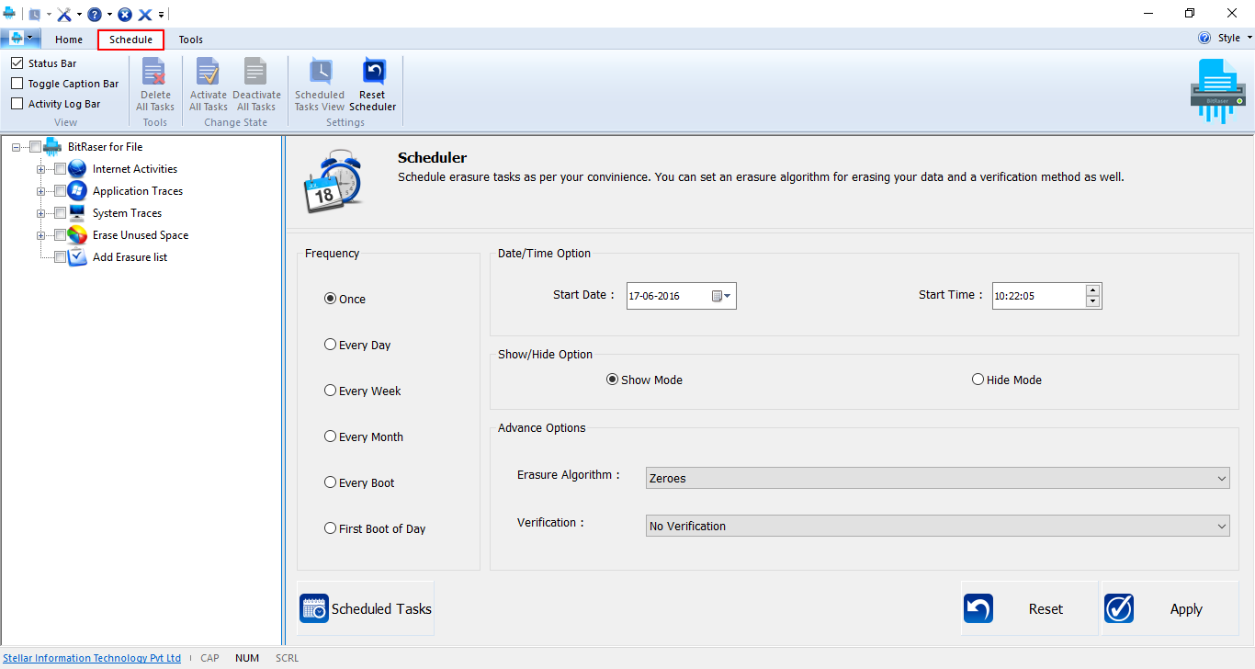Click the scheduler clock icon in quick access toolbar
This screenshot has width=1255, height=669.
click(35, 14)
